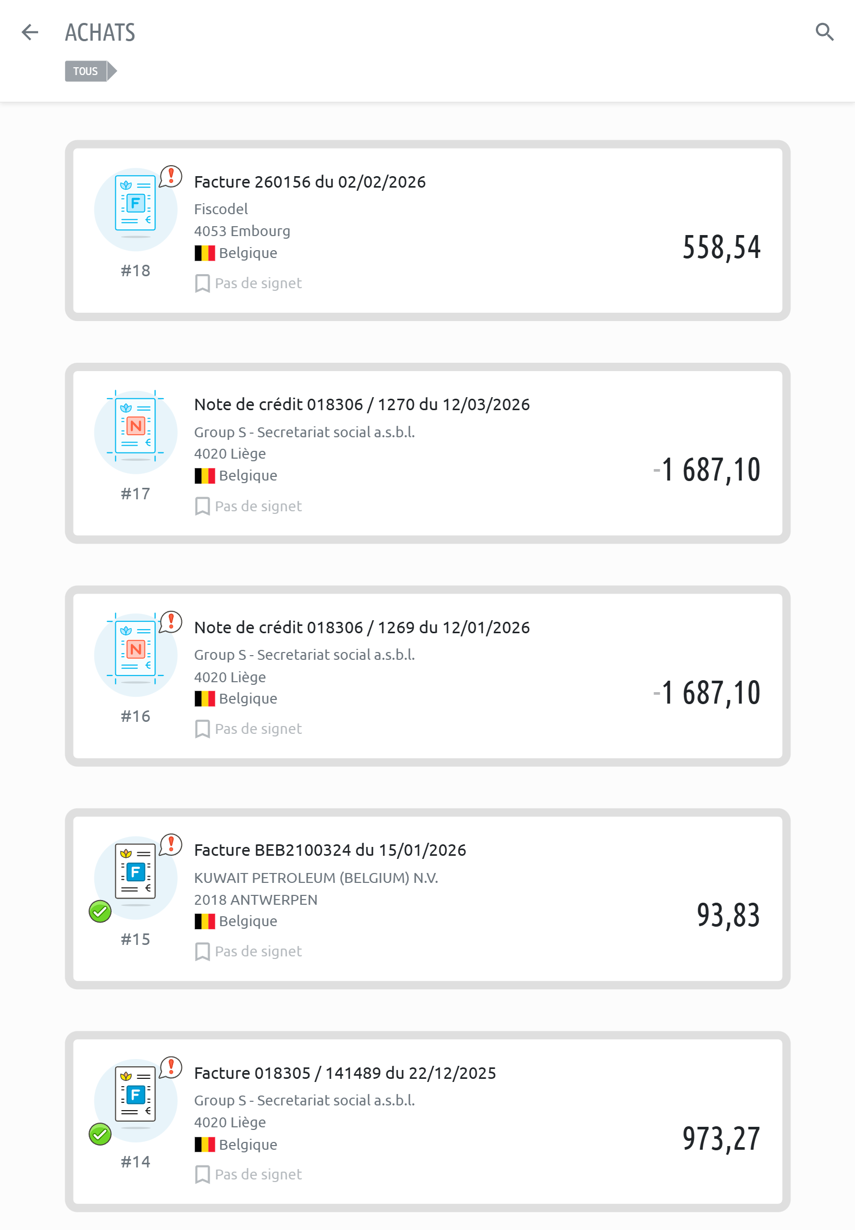The height and width of the screenshot is (1230, 855).
Task: Click the invoice #18 document icon
Action: click(135, 203)
